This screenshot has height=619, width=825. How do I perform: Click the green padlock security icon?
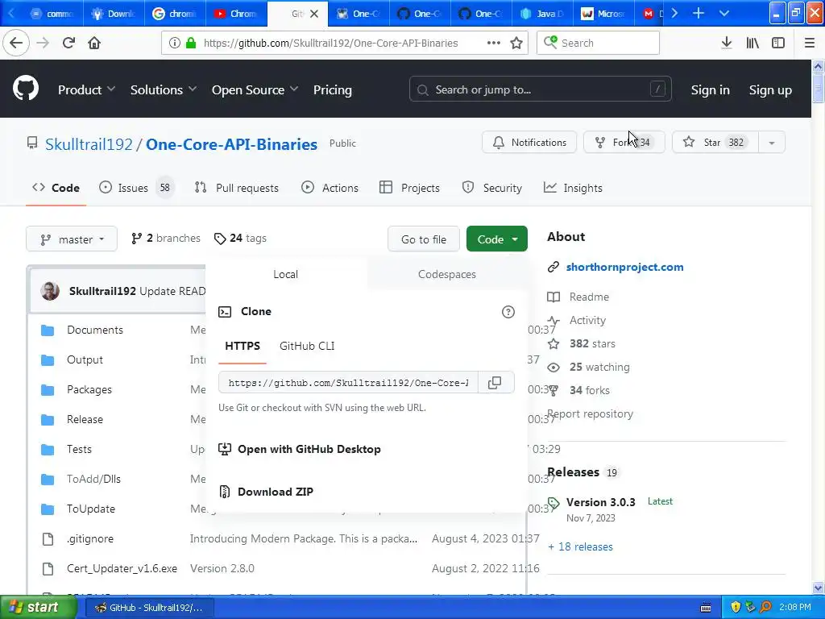[191, 44]
